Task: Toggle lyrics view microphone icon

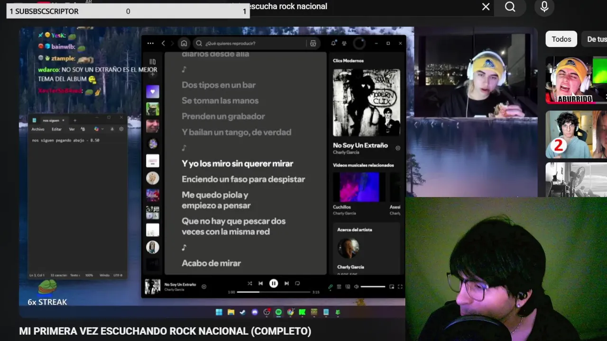Action: [331, 287]
